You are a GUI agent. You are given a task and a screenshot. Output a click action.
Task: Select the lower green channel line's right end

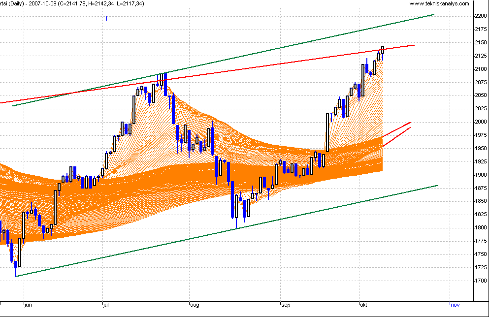coord(437,186)
